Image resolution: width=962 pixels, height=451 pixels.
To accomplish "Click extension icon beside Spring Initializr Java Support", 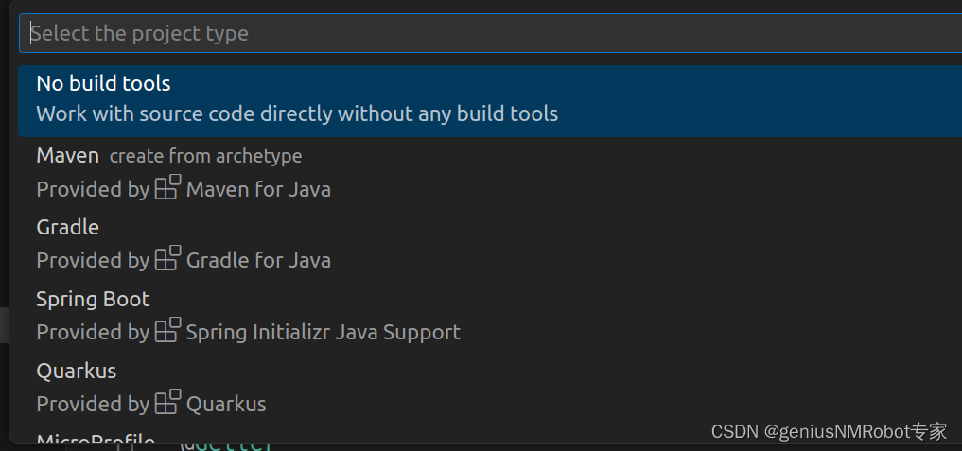I will (167, 330).
